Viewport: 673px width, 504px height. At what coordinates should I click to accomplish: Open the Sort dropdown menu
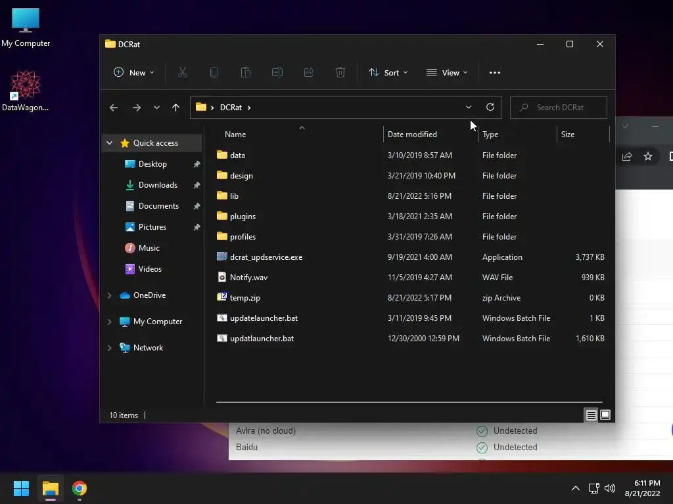coord(388,72)
